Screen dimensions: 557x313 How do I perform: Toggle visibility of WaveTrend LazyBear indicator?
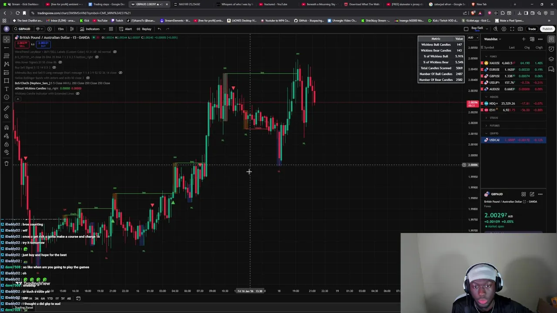coord(115,52)
